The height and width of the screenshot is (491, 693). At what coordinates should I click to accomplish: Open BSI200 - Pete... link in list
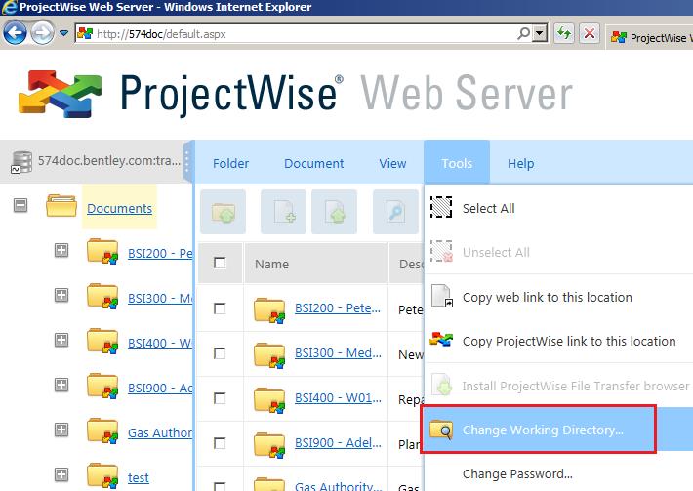pyautogui.click(x=338, y=308)
